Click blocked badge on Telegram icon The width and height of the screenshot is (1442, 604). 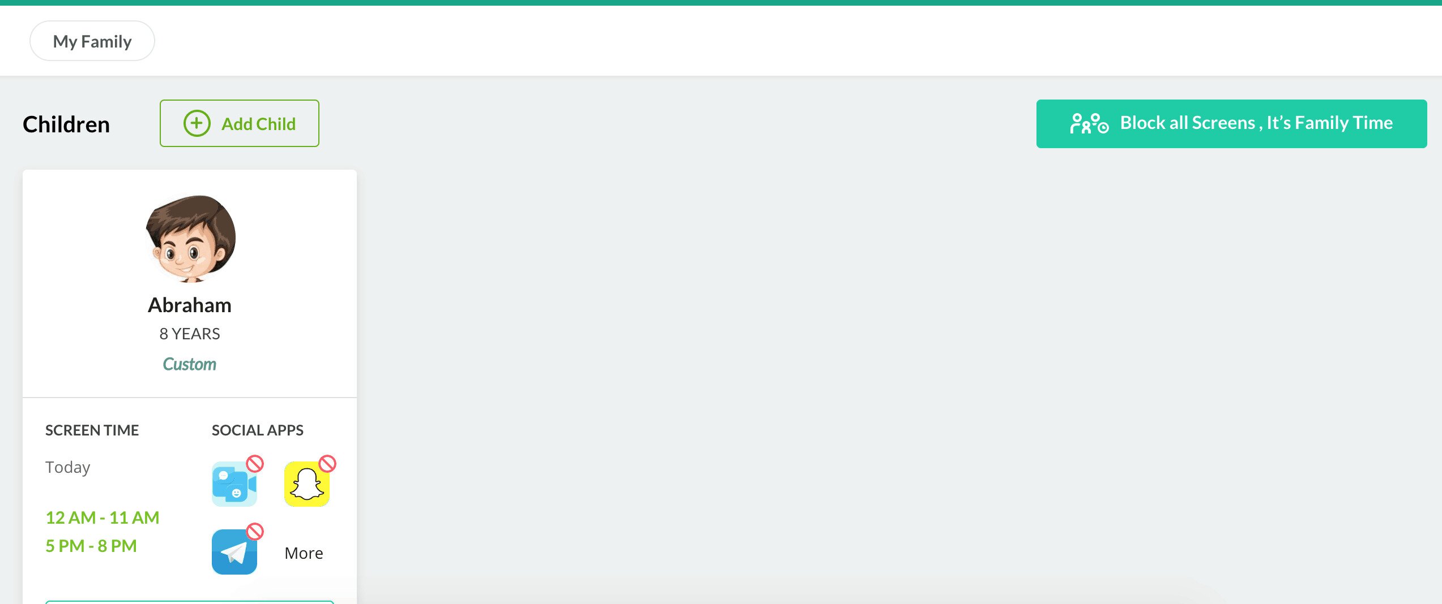(x=255, y=532)
